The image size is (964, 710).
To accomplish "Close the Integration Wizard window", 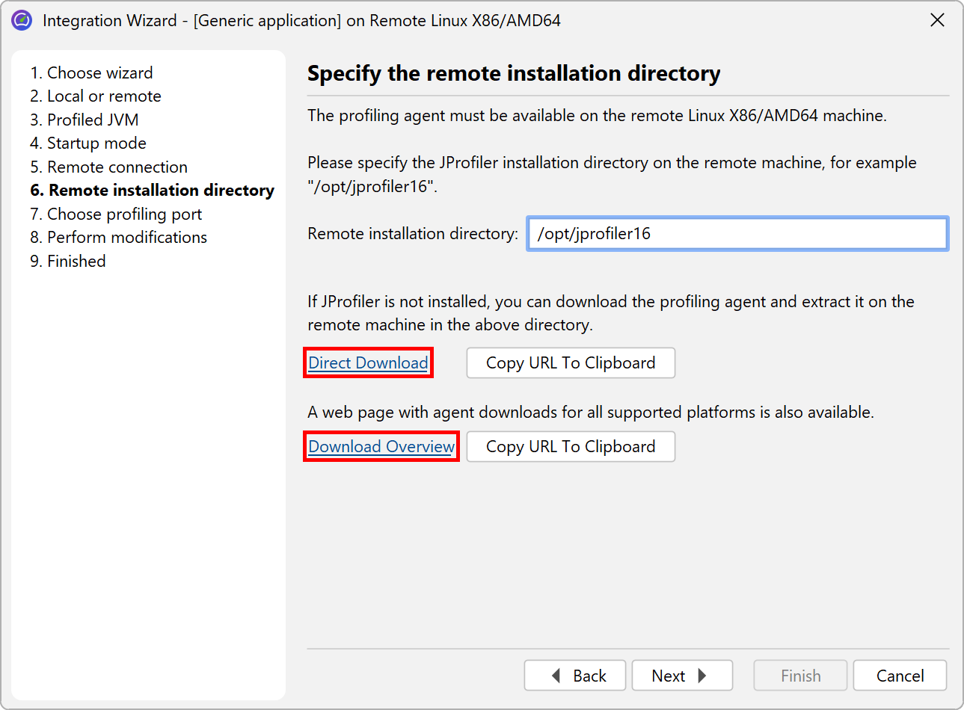I will pyautogui.click(x=937, y=20).
